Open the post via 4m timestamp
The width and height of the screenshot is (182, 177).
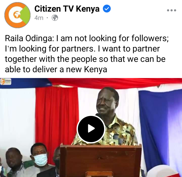(x=39, y=18)
